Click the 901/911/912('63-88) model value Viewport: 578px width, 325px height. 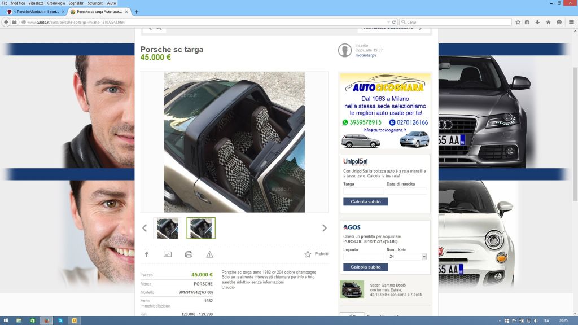(x=196, y=292)
